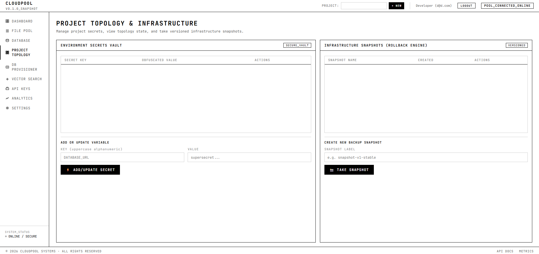Click the Project Topology & Infrastructure page heading
This screenshot has width=539, height=254.
(127, 23)
